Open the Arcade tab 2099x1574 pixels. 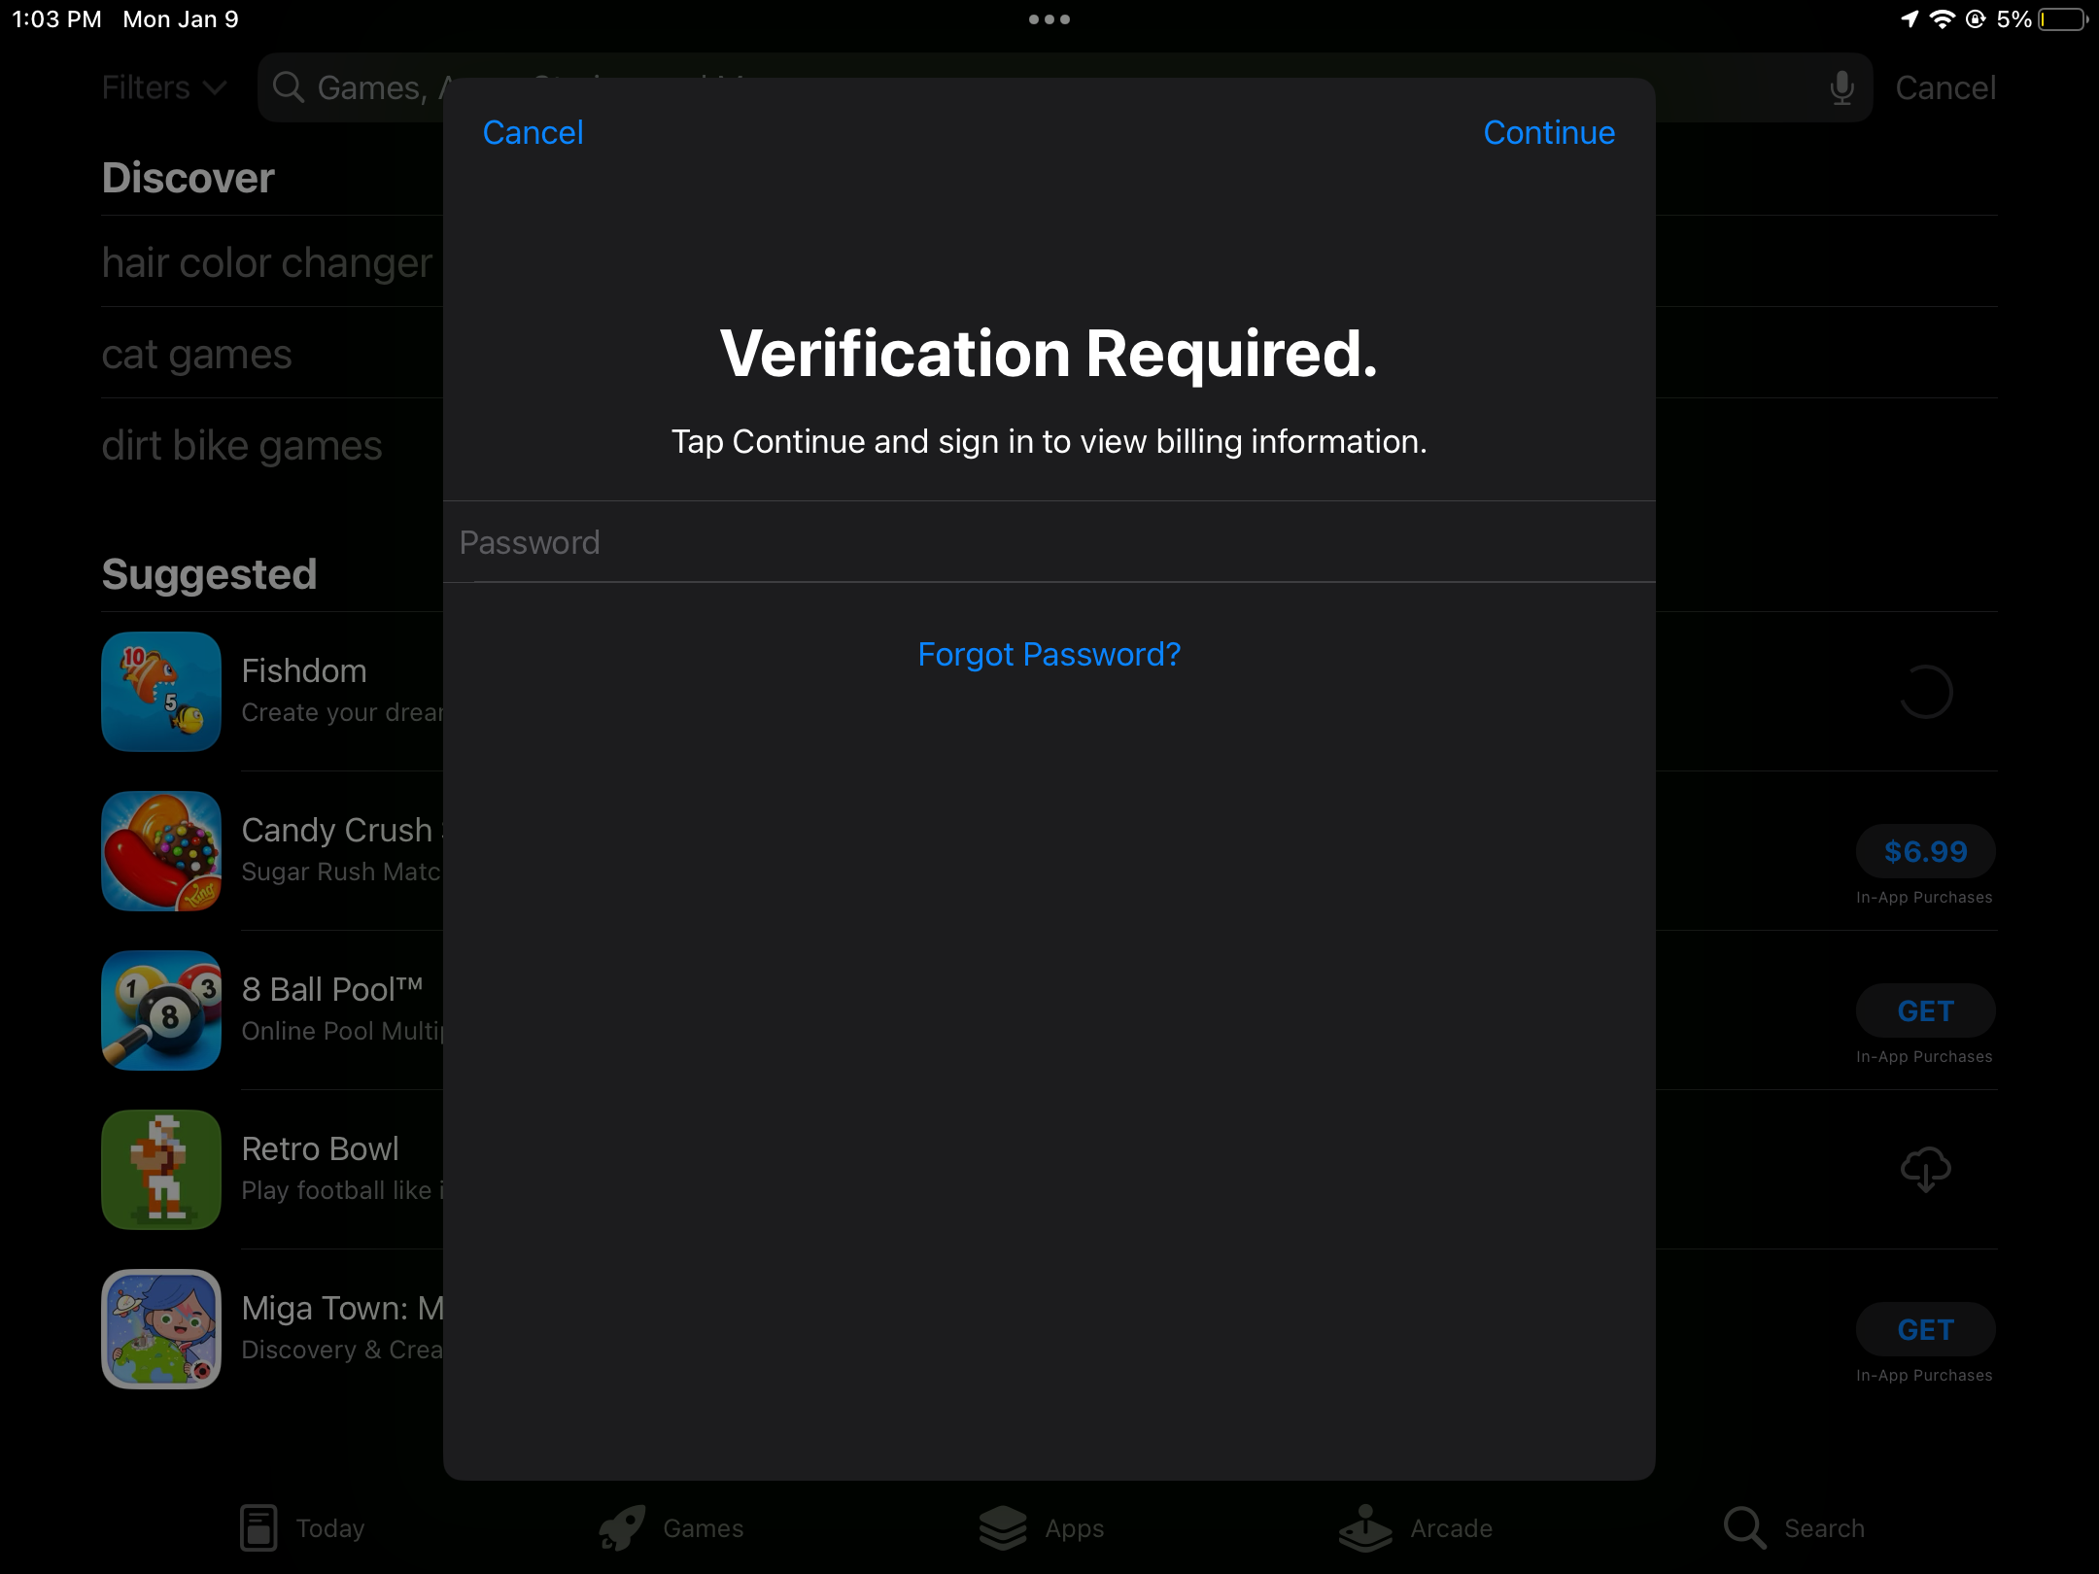(x=1417, y=1526)
